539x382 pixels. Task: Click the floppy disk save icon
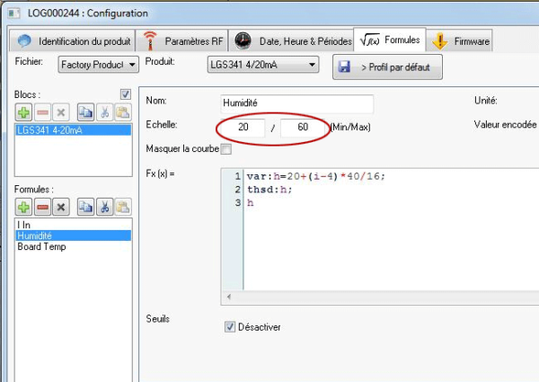[x=344, y=67]
